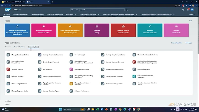Open Transfer / Manage Stock app icon
This screenshot has width=199, height=112.
pos(103,84)
